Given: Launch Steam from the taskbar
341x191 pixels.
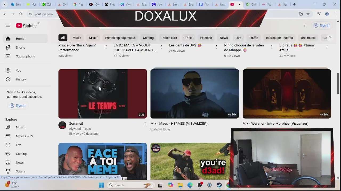Looking at the screenshot, I should coord(219,185).
